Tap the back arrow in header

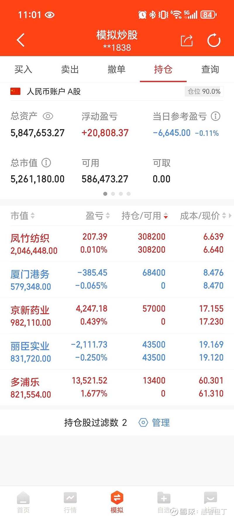[x=20, y=40]
